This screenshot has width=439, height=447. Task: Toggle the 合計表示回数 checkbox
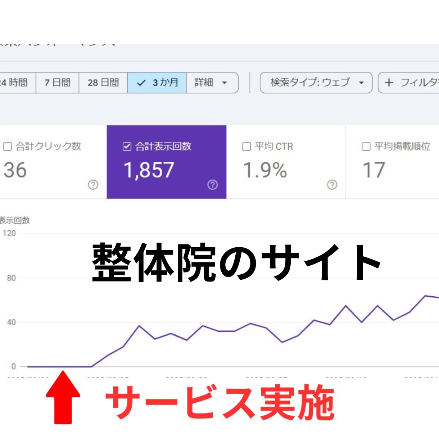127,146
